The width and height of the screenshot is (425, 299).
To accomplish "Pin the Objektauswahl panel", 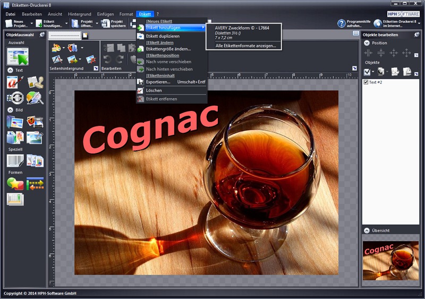I will click(42, 35).
